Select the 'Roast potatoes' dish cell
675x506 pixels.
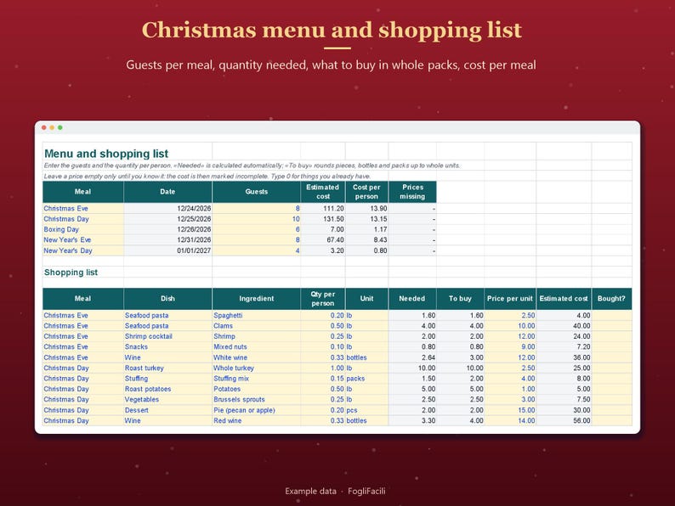point(167,389)
